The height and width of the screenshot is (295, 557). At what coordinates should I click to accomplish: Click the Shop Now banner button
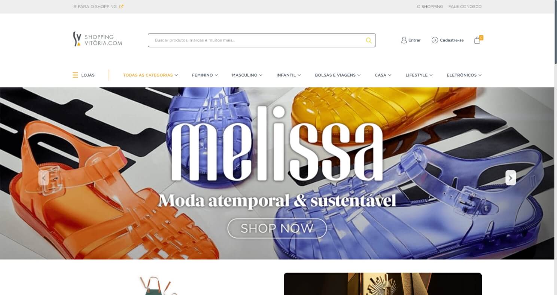pos(277,228)
